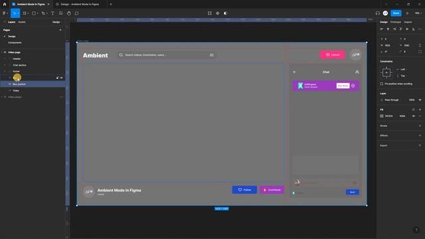The image size is (425, 239).
Task: Open the Resources tool
Action: (61, 13)
